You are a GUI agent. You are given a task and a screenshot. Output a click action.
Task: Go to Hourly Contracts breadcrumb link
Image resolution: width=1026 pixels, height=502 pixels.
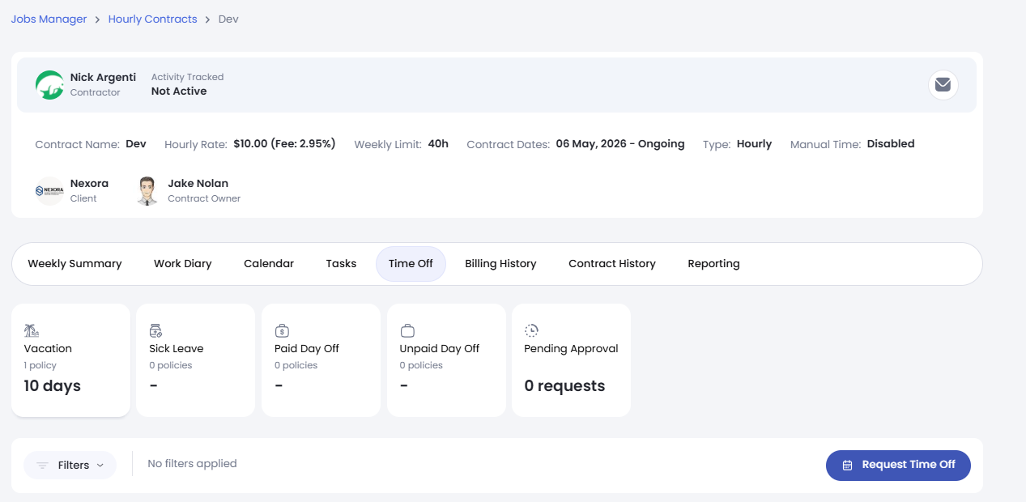point(153,19)
